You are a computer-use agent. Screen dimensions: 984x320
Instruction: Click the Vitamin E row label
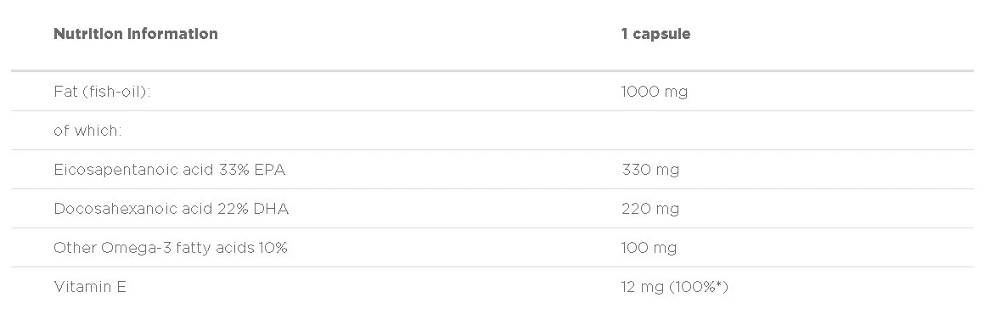point(90,287)
